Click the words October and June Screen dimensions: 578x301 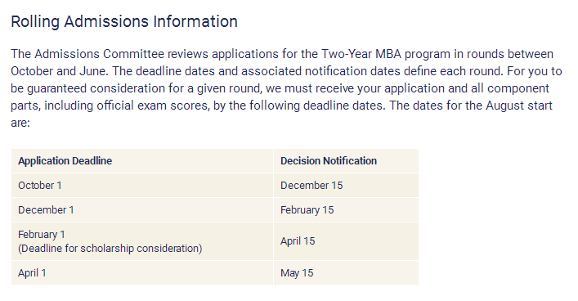tap(59, 71)
